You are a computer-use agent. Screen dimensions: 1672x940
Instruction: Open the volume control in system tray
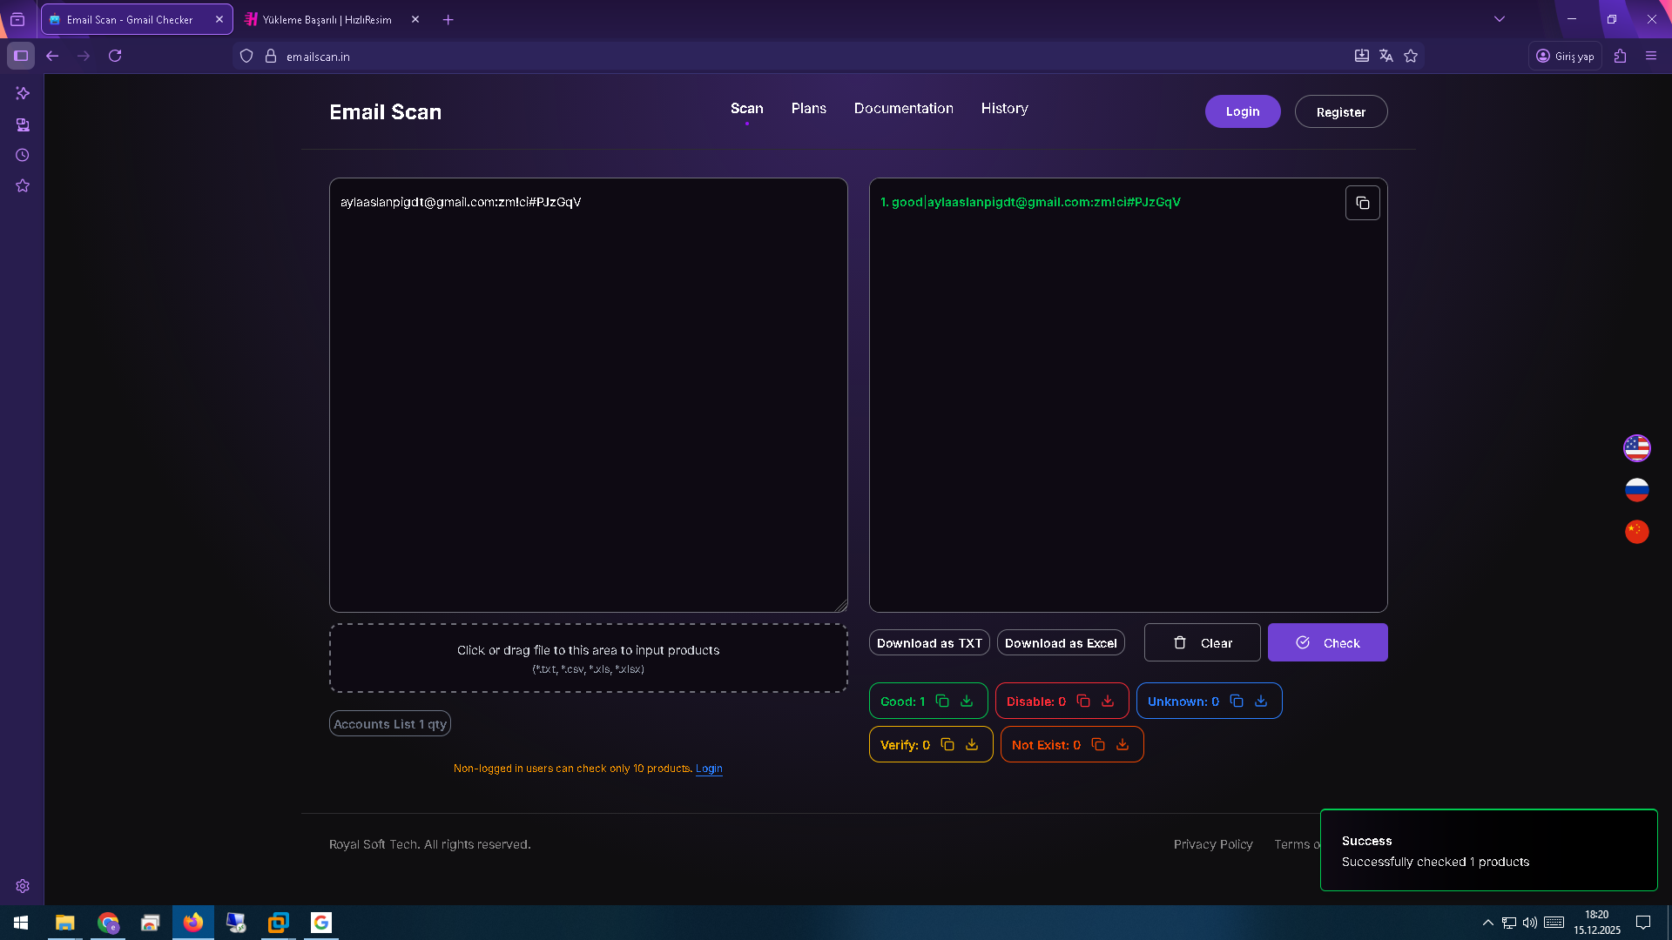(1530, 923)
